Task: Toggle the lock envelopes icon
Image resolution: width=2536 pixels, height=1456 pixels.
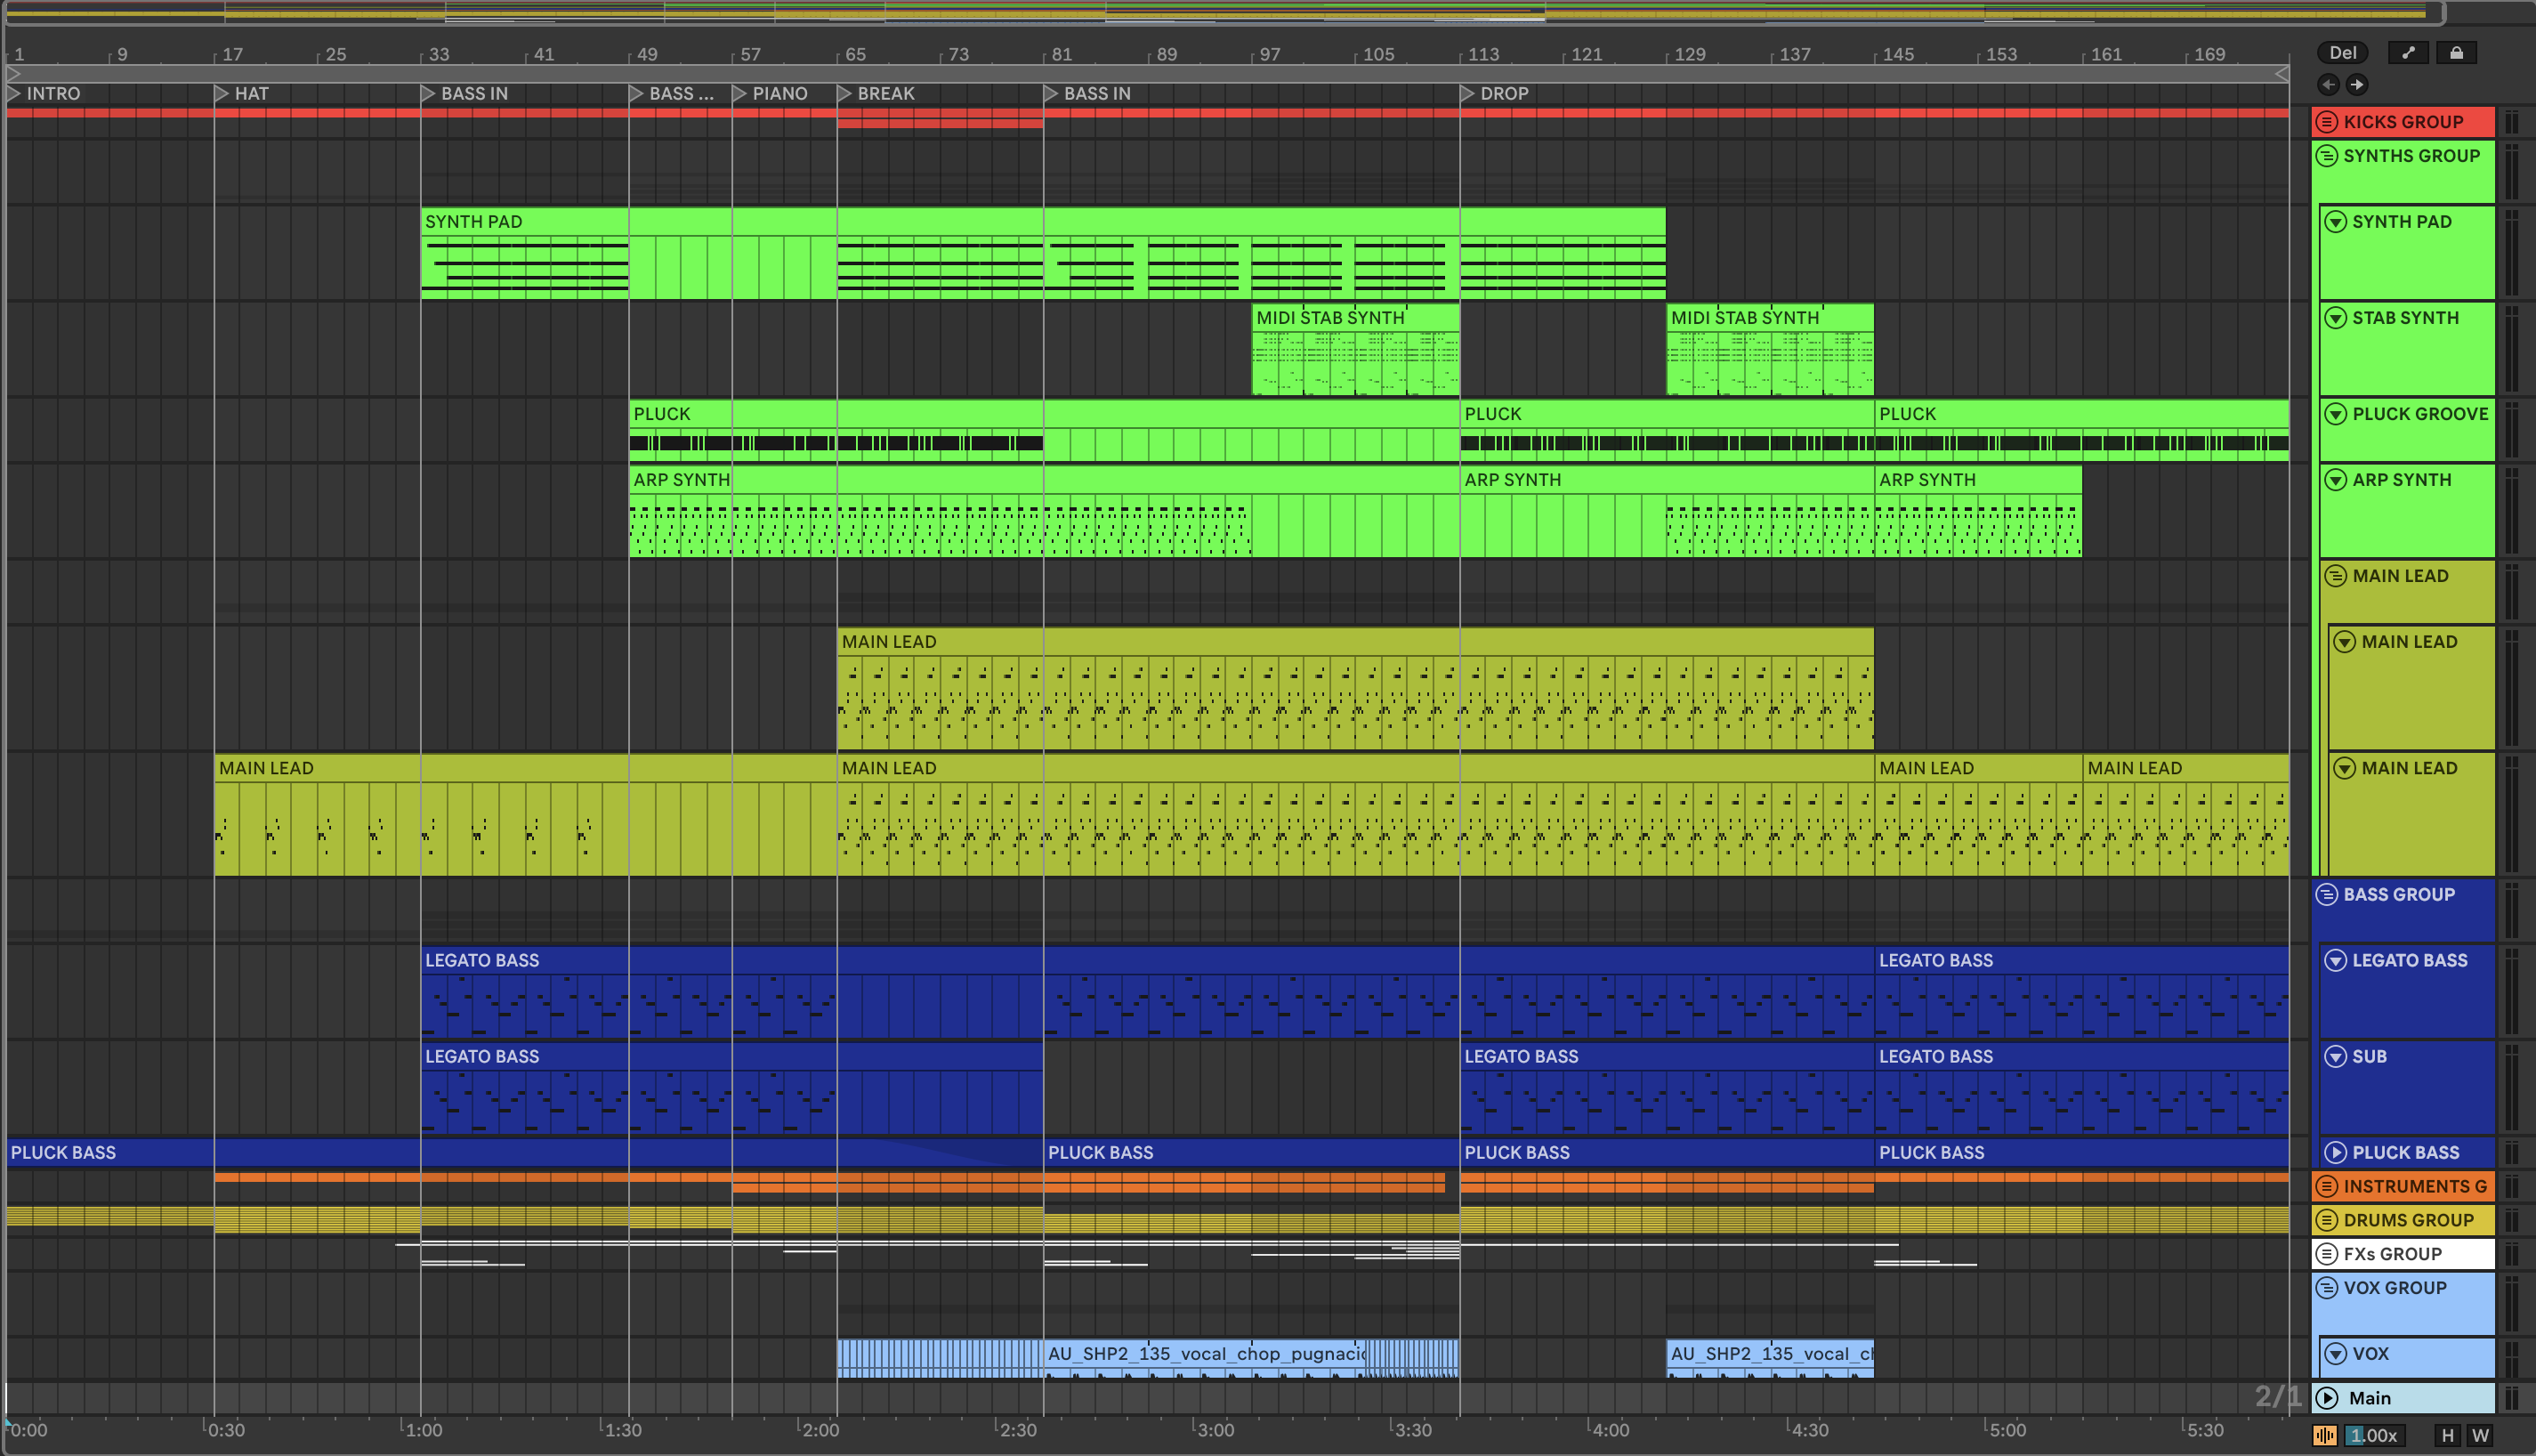Action: coord(2456,53)
